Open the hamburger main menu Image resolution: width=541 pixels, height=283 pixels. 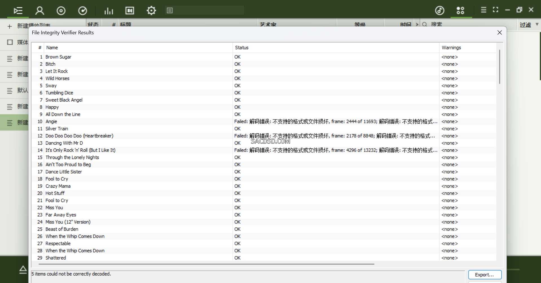point(483,10)
